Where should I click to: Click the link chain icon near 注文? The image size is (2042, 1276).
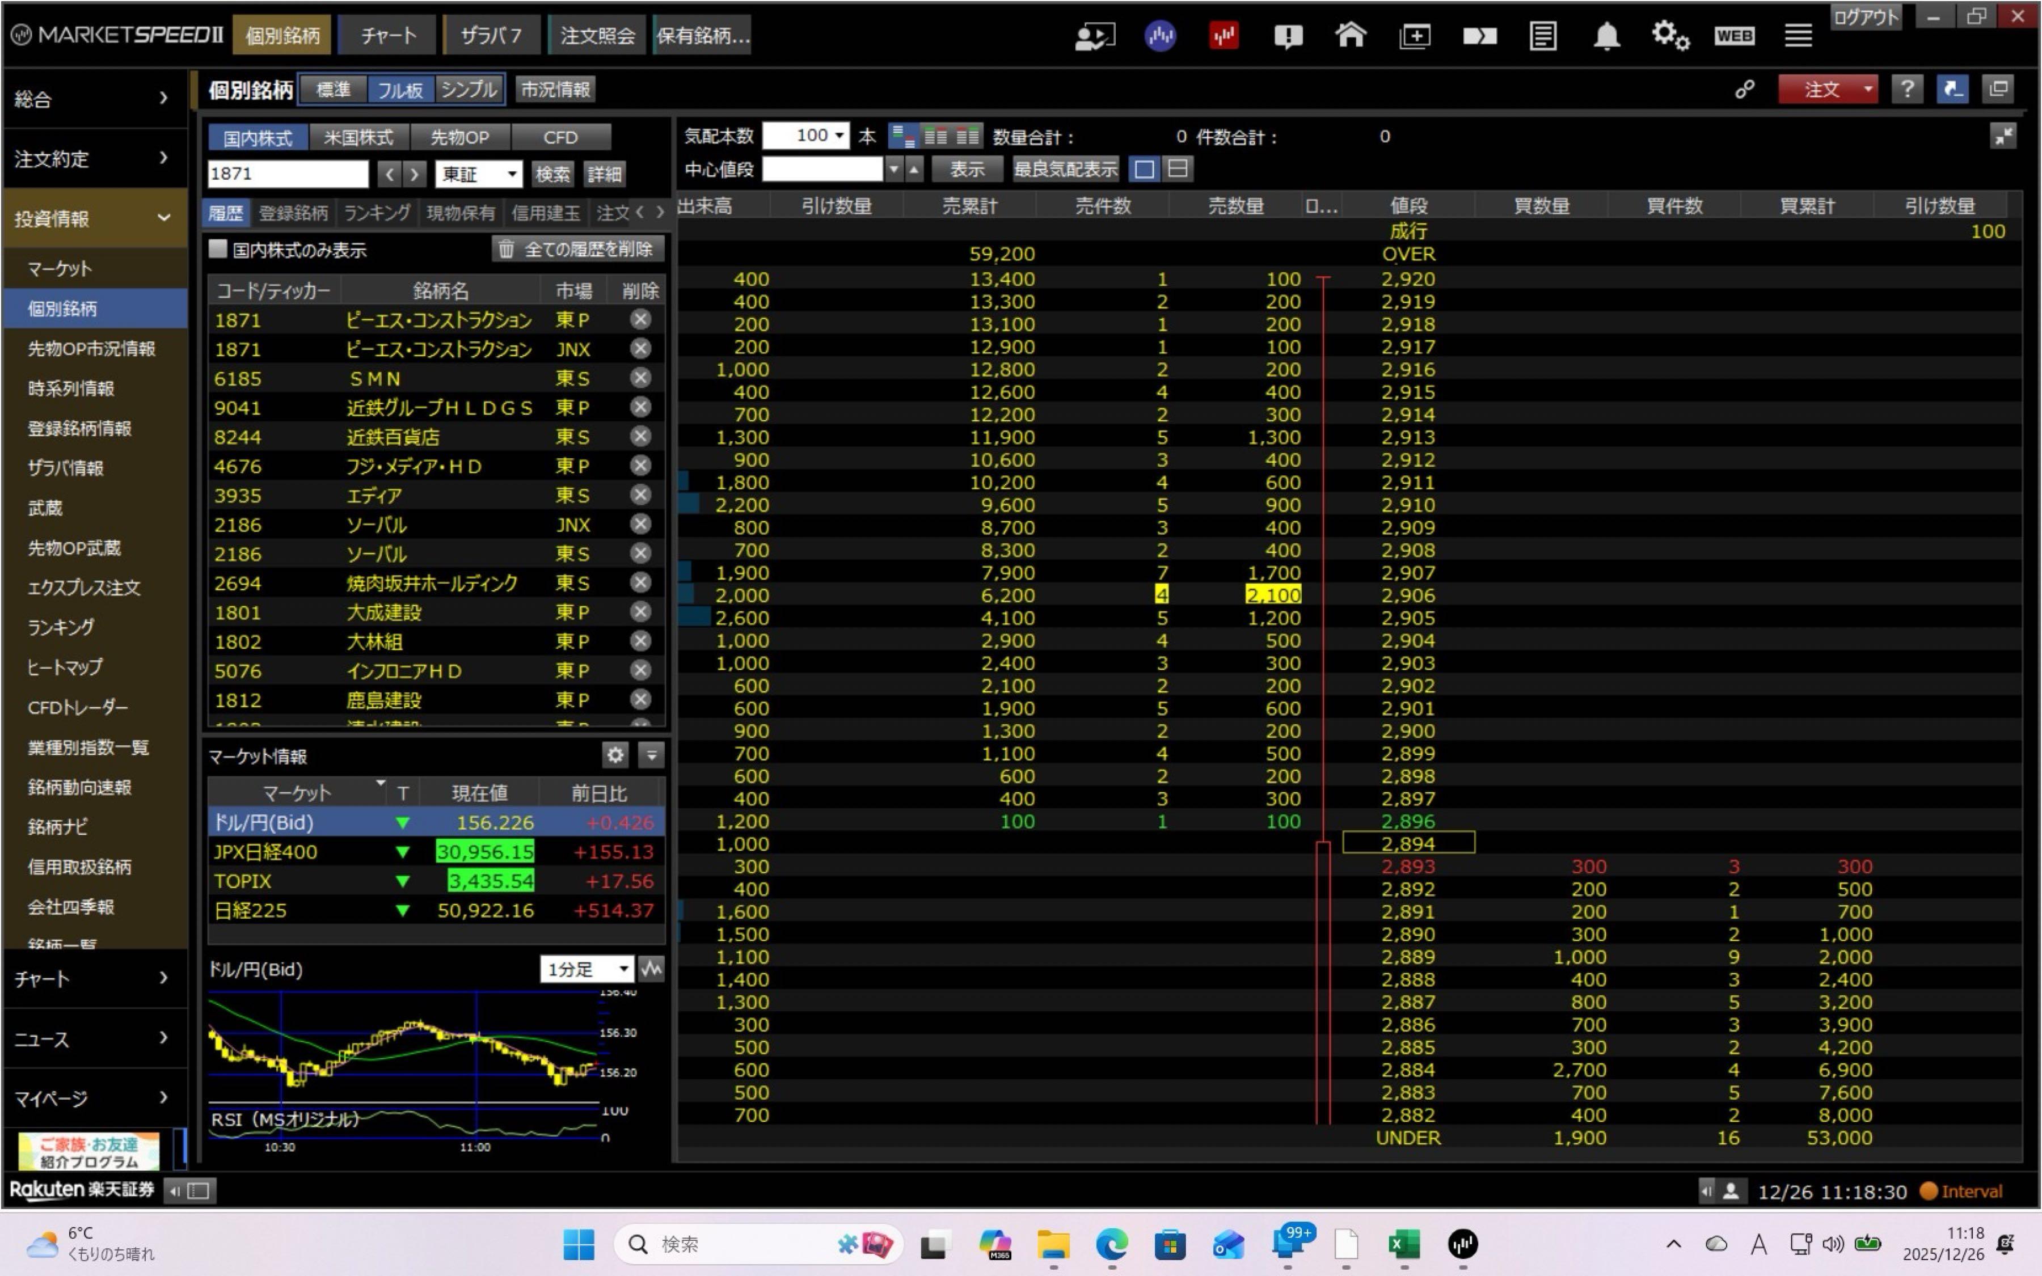[1744, 90]
